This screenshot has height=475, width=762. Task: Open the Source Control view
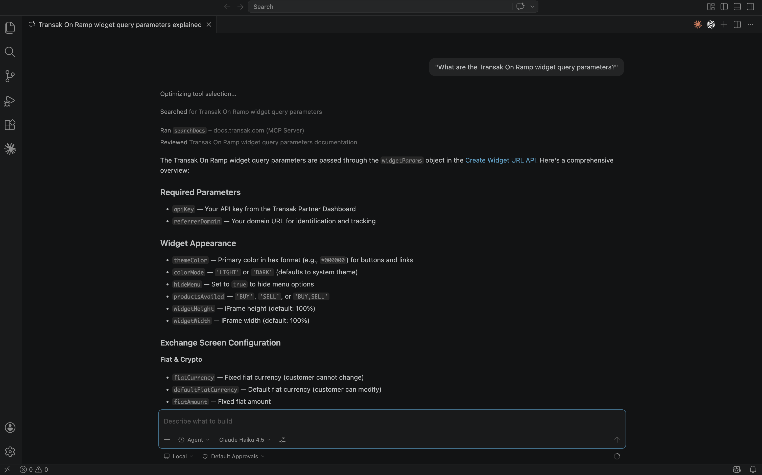tap(10, 76)
